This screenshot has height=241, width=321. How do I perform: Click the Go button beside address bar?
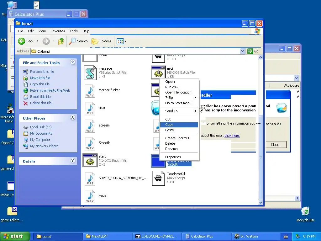click(x=253, y=51)
